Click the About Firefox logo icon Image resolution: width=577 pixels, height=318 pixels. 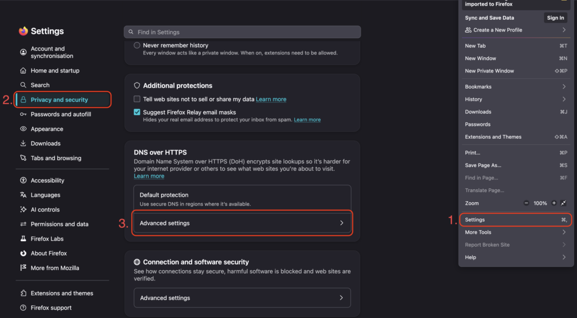pos(23,253)
